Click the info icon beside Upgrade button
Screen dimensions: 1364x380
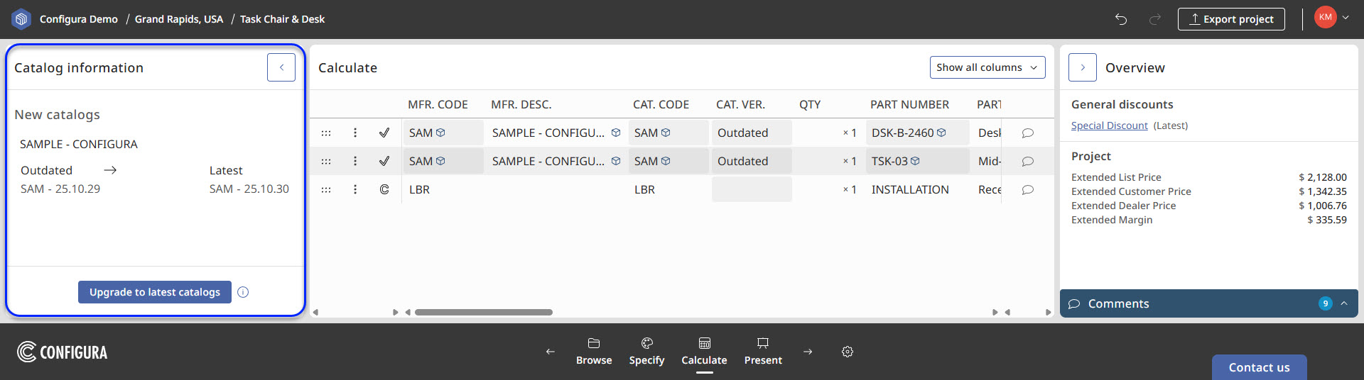(243, 292)
